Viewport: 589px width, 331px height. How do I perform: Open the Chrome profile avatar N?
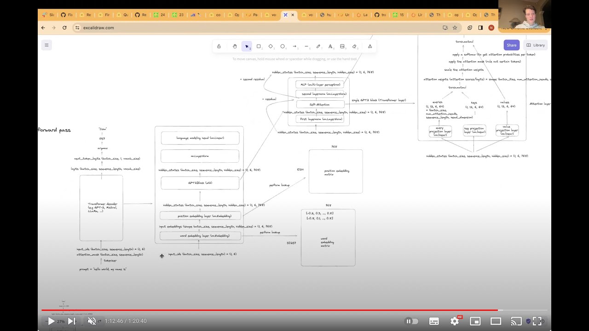coord(491,28)
